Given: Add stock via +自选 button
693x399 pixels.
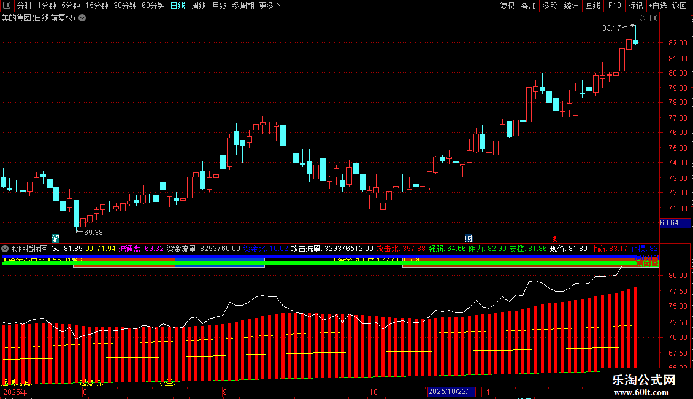Looking at the screenshot, I should coord(657,6).
